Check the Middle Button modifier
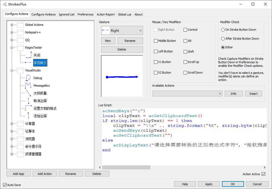This screenshot has width=272, height=189. click(156, 41)
